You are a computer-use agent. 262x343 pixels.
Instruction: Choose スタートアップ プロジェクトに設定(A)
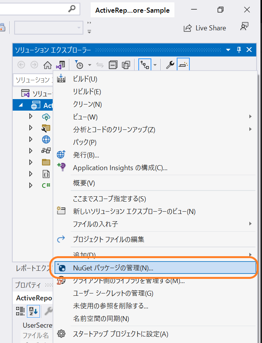point(155,334)
